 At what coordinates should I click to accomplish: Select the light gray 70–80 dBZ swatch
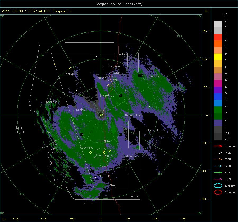point(218,24)
